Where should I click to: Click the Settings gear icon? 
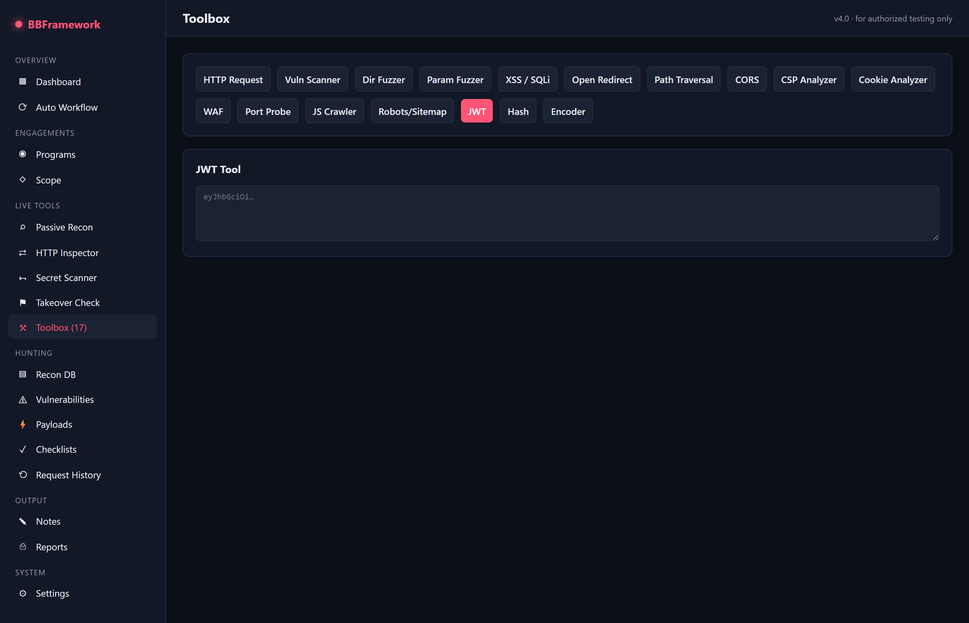(22, 593)
